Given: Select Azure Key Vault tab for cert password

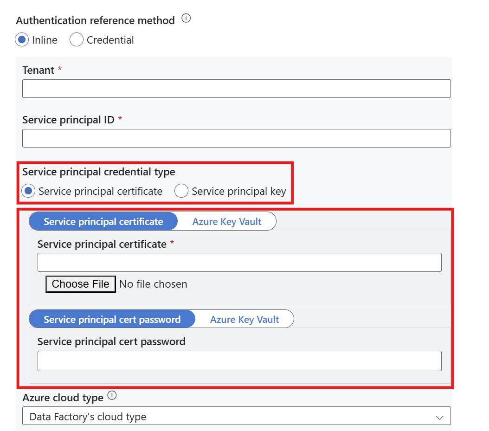Looking at the screenshot, I should click(x=244, y=320).
